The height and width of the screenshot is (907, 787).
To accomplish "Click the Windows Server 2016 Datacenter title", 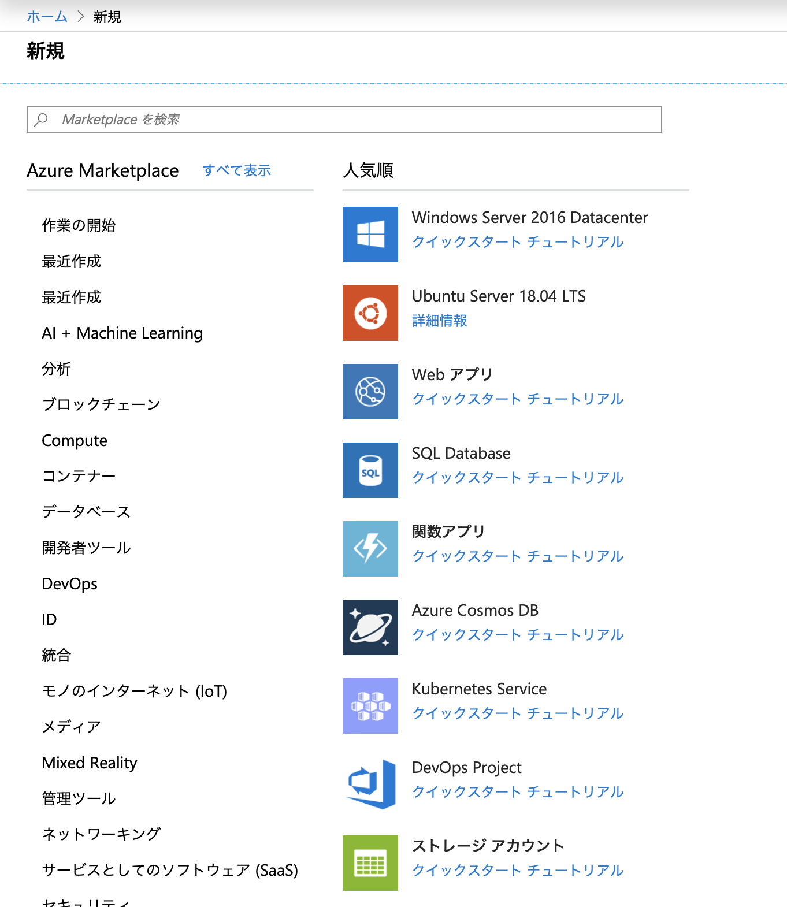I will (530, 218).
